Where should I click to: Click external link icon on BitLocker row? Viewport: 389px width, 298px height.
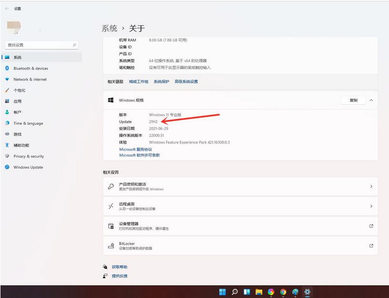(x=371, y=246)
